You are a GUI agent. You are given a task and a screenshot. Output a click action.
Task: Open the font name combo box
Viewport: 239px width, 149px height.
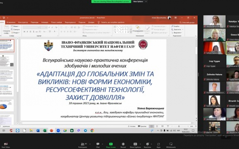[x=31, y=27]
